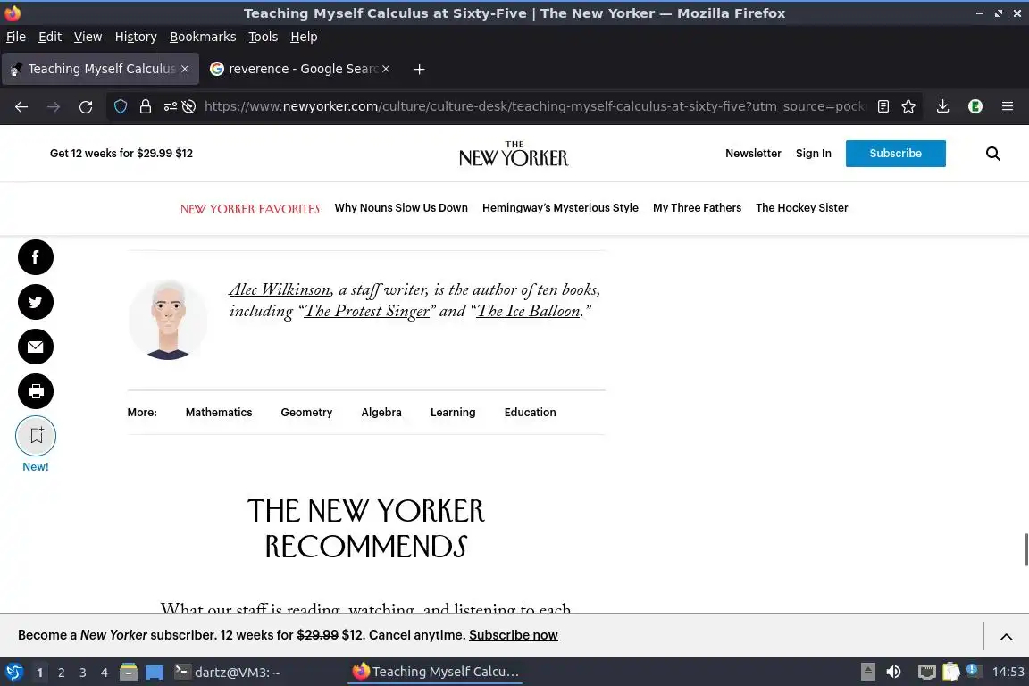Open the Help menu
Viewport: 1029px width, 686px height.
[x=304, y=37]
